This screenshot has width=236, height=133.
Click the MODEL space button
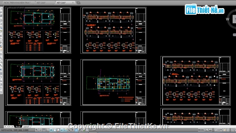[201, 130]
